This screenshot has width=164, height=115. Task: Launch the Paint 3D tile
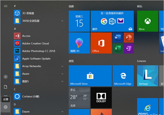coord(79,43)
